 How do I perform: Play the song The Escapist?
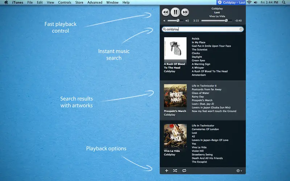point(199,162)
